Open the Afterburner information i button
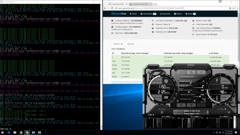This screenshot has width=240, height=135. click(201, 72)
